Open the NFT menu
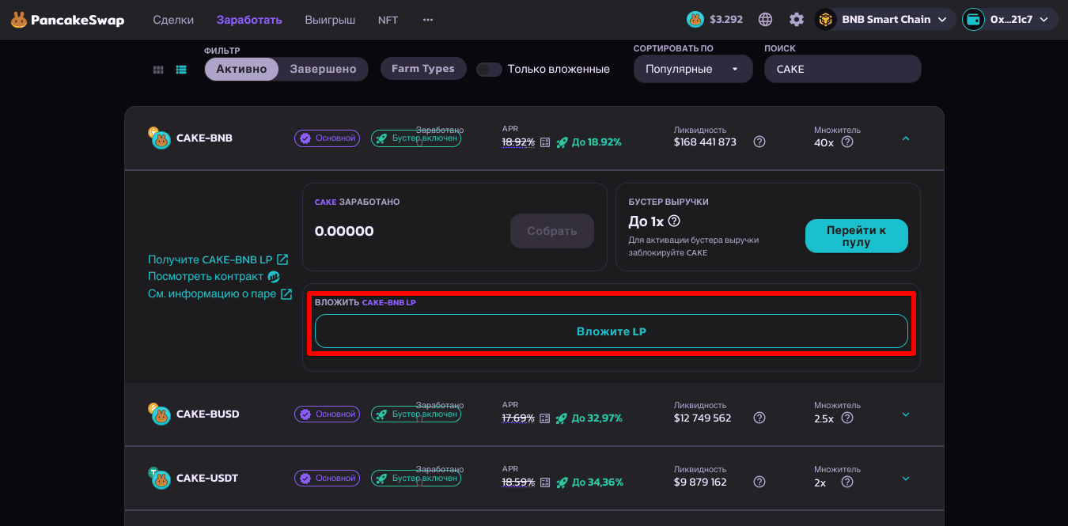The image size is (1068, 526). tap(388, 20)
